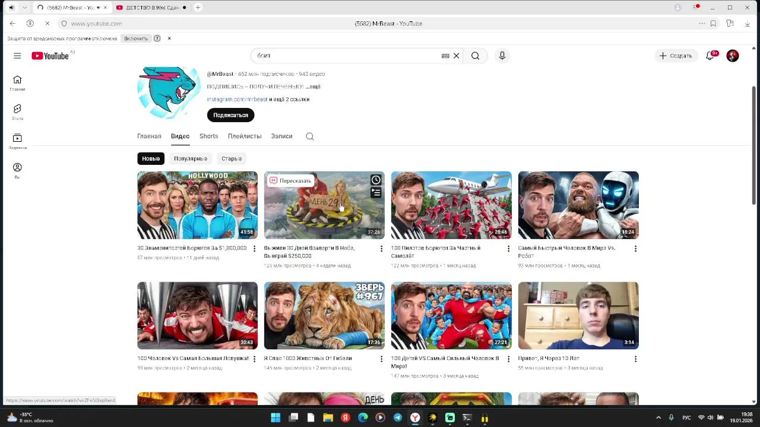Open options for 100 Человек Vs Ловушка video

(254, 359)
